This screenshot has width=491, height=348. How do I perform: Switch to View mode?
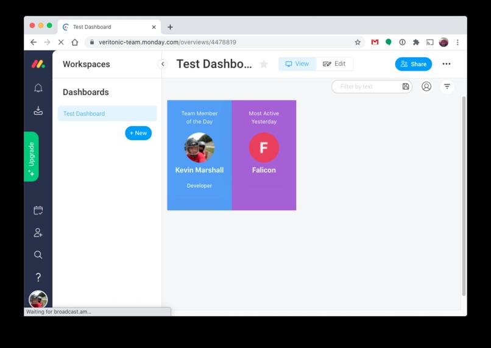tap(297, 64)
